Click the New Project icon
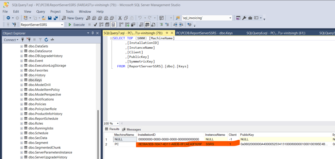Image resolution: width=335 pixels, height=159 pixels. click(26, 18)
